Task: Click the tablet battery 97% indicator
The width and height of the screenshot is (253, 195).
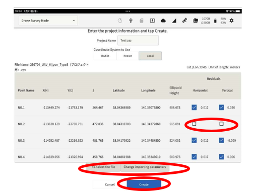Action: coord(235,11)
